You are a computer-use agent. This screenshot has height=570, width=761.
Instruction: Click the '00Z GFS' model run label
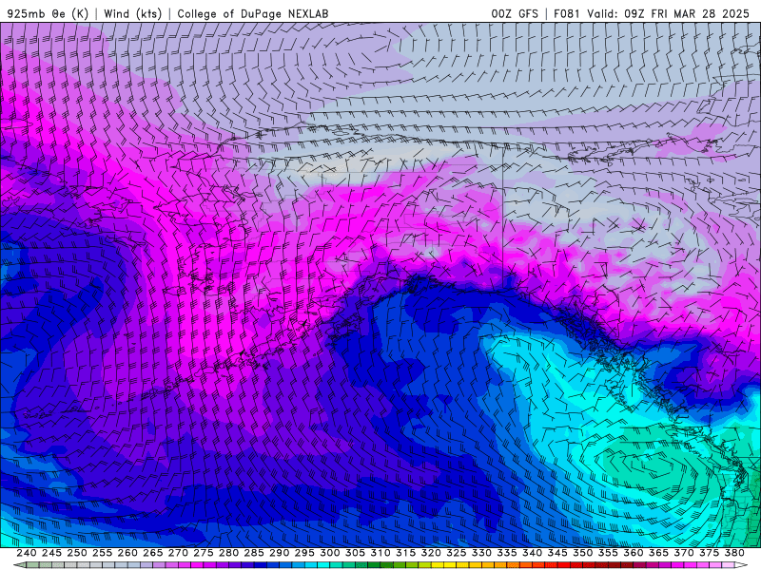(x=515, y=13)
